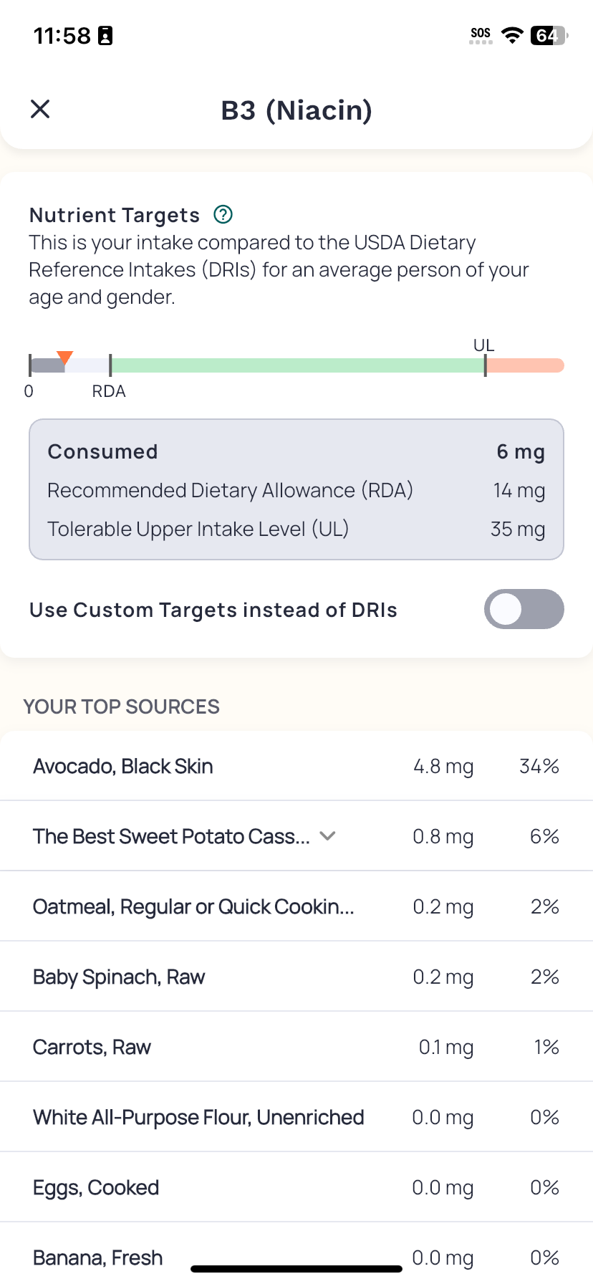Image resolution: width=593 pixels, height=1284 pixels.
Task: Click the UL marker on intake bar
Action: point(486,365)
